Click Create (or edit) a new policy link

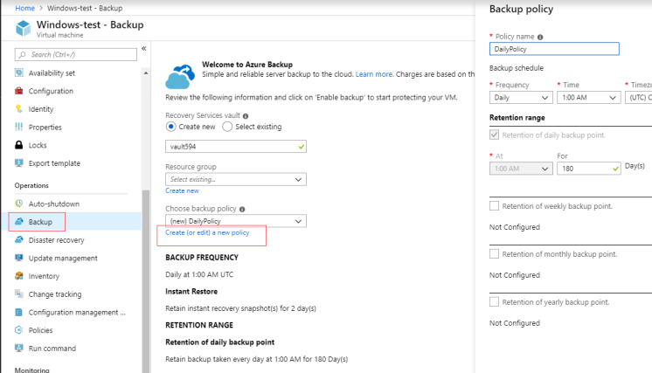tap(207, 232)
